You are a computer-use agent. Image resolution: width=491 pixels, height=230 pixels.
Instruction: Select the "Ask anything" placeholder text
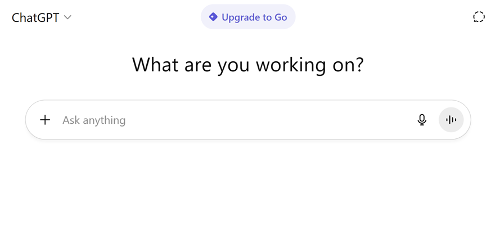(94, 120)
